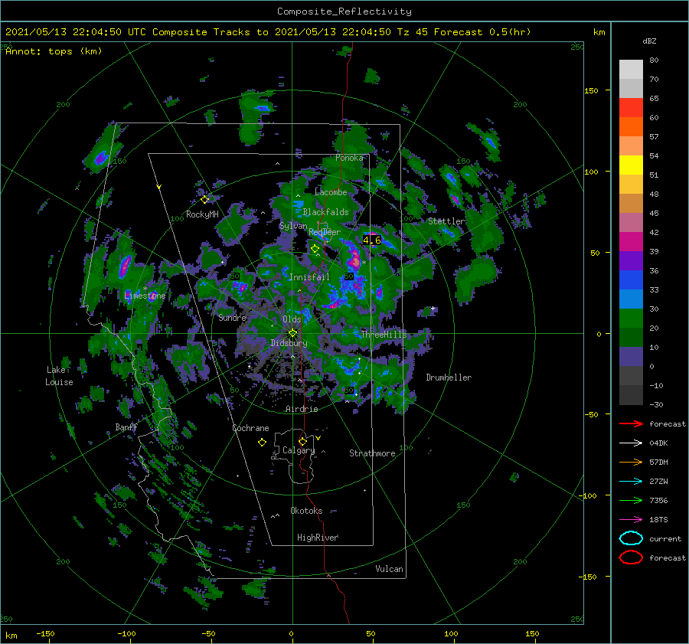This screenshot has height=644, width=689.
Task: Click the Innisfail city label
Action: (309, 277)
